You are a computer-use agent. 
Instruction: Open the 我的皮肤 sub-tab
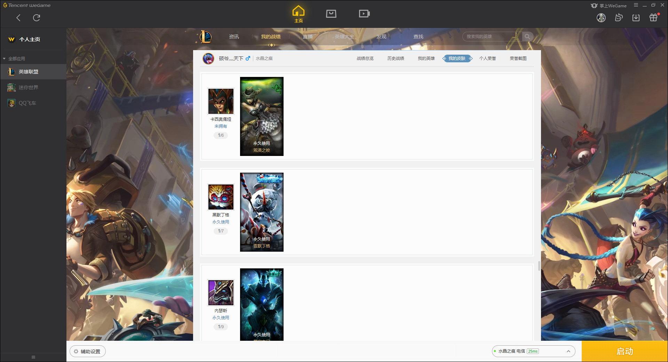457,58
